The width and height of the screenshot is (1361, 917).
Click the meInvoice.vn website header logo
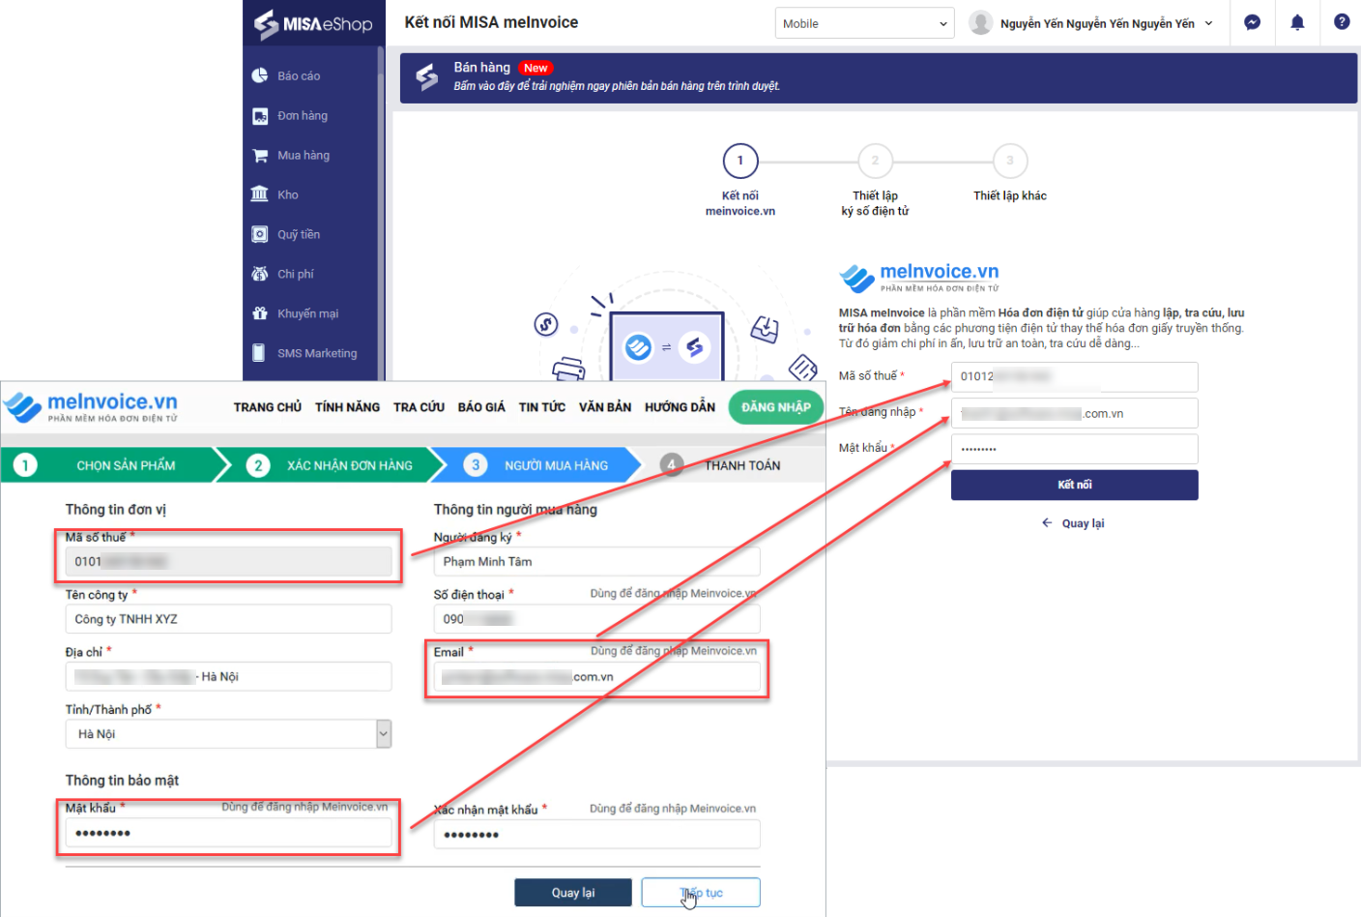pos(91,407)
